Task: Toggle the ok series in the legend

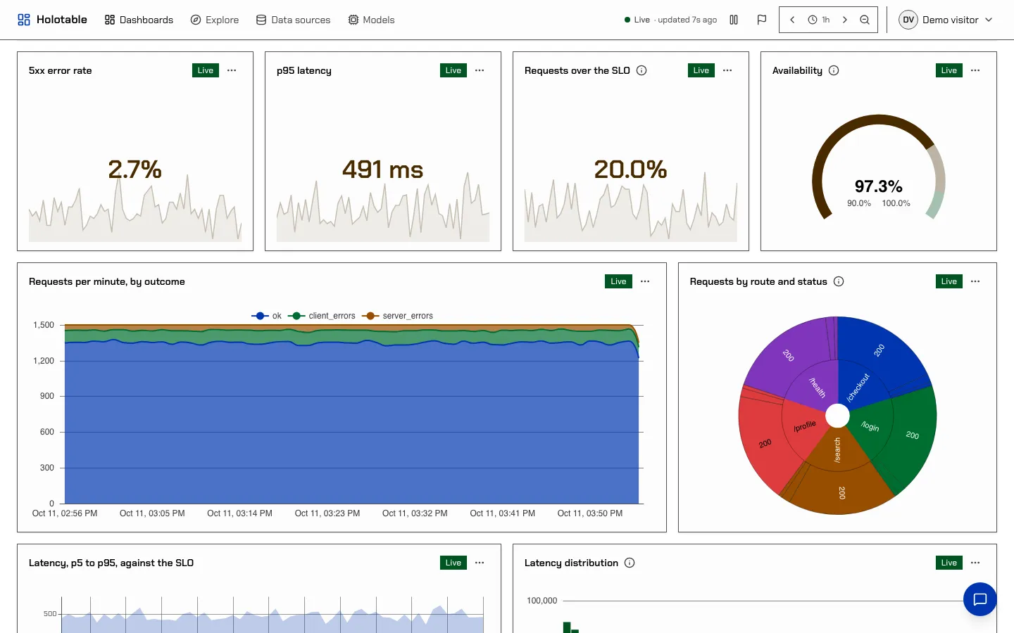Action: tap(267, 316)
